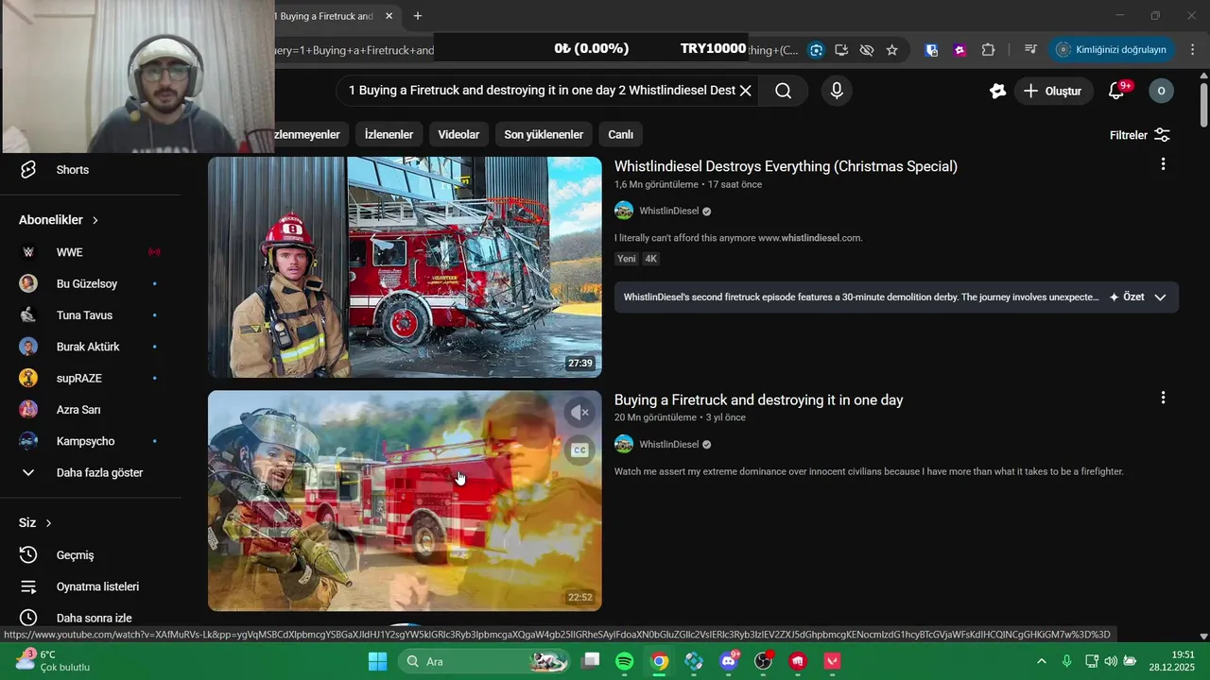Open WhistlinDiesel channel on first video

click(668, 211)
